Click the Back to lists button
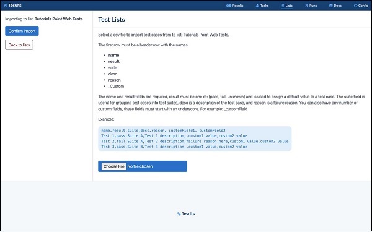The width and height of the screenshot is (372, 232). pyautogui.click(x=19, y=45)
